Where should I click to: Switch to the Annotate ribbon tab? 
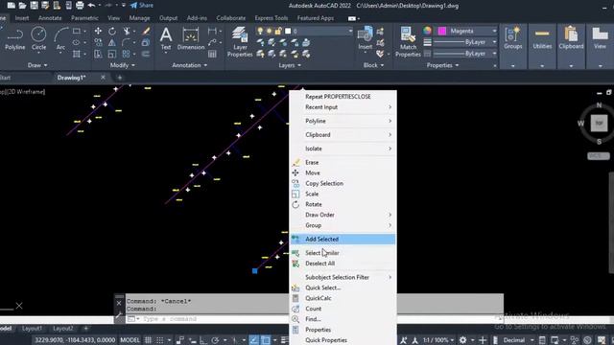tap(50, 18)
